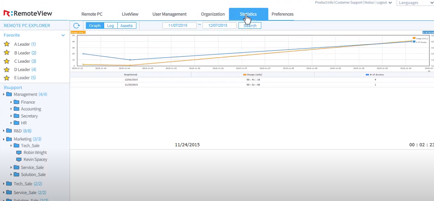434x201 pixels.
Task: Click the Secretary folder icon
Action: 16,116
